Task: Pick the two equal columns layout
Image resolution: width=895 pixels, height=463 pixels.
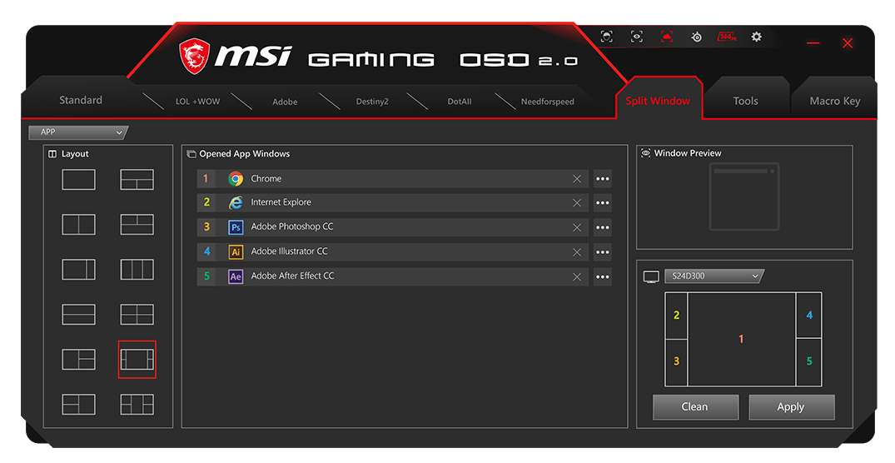Action: pos(78,224)
